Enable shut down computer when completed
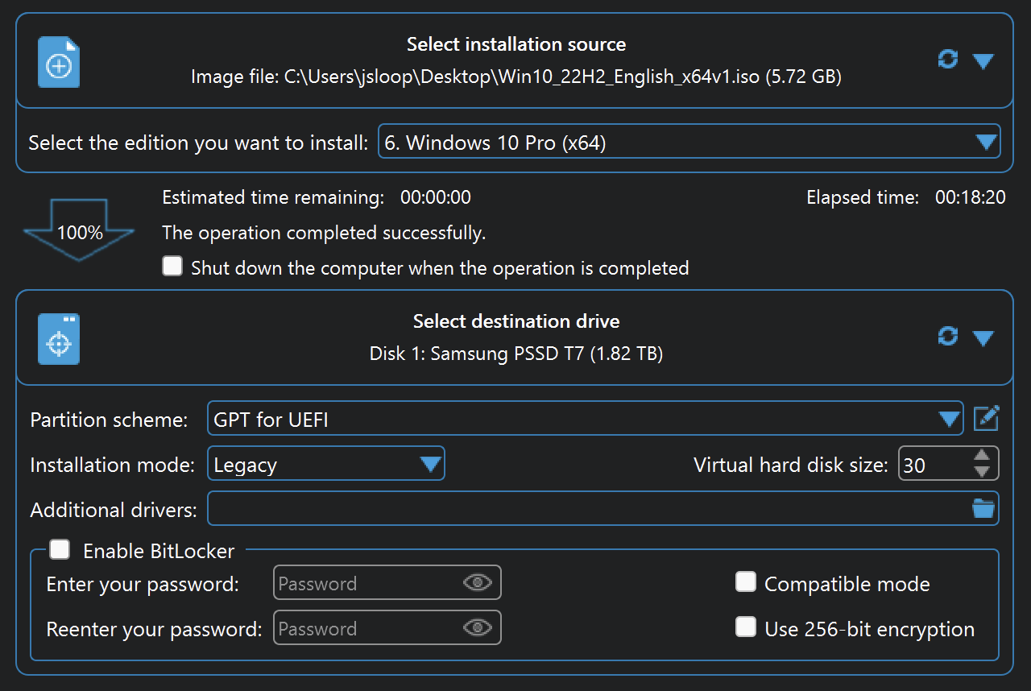This screenshot has width=1031, height=691. pos(172,267)
